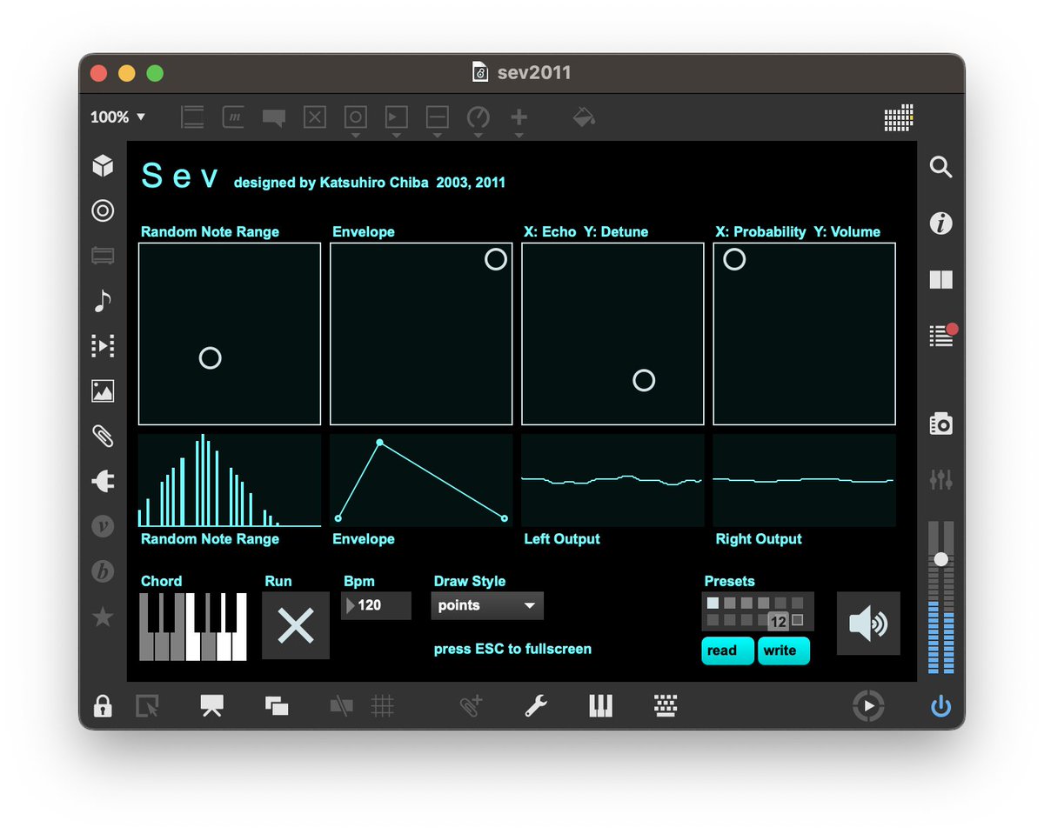Click inside the Random Note Range pad

(x=230, y=334)
